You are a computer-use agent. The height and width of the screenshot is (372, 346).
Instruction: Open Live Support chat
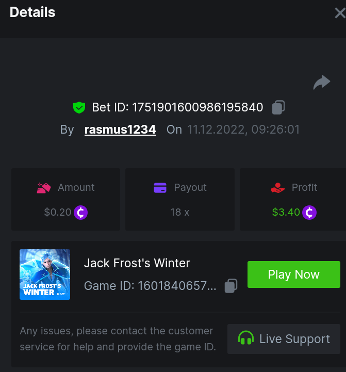click(x=284, y=339)
